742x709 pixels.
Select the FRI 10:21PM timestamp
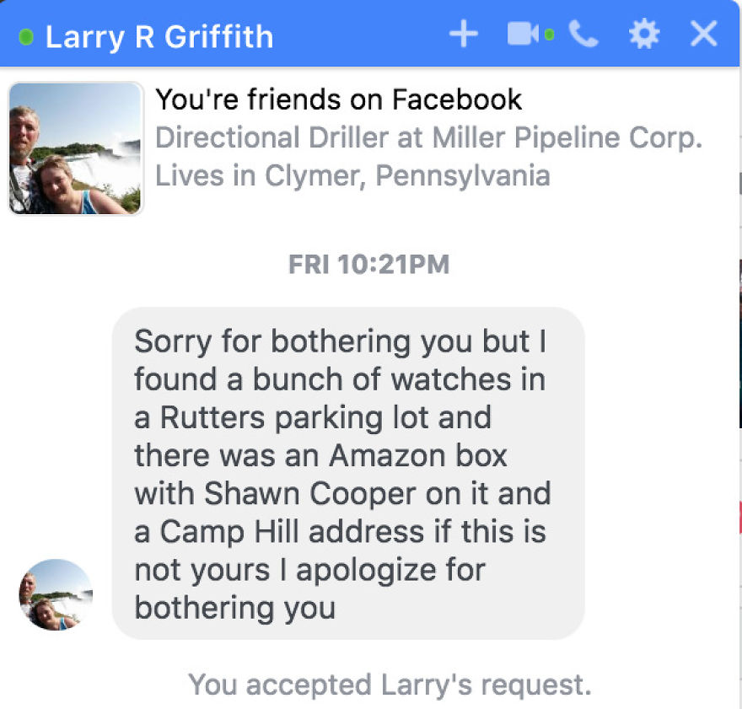coord(368,265)
